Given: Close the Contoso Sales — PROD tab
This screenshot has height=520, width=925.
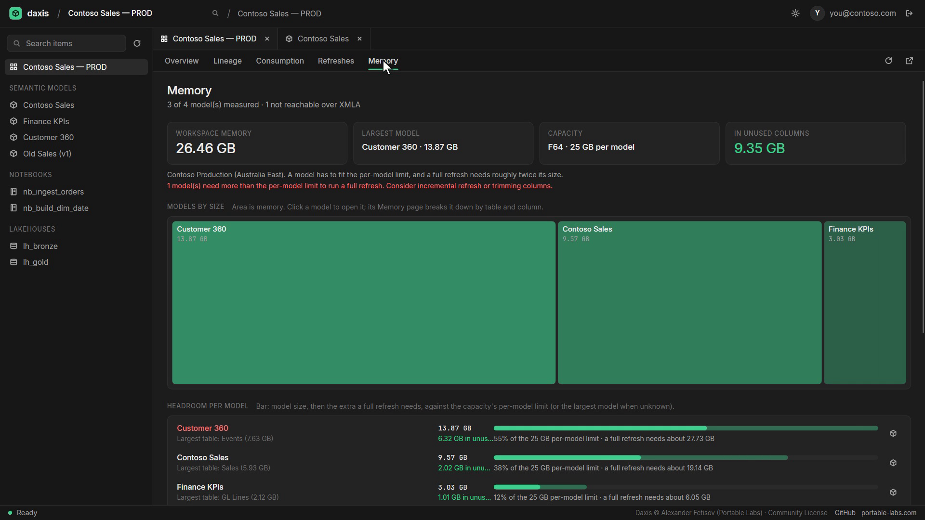Looking at the screenshot, I should (x=267, y=39).
